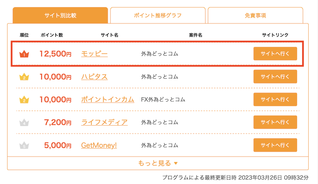Open the モッピー site link

[x=94, y=54]
